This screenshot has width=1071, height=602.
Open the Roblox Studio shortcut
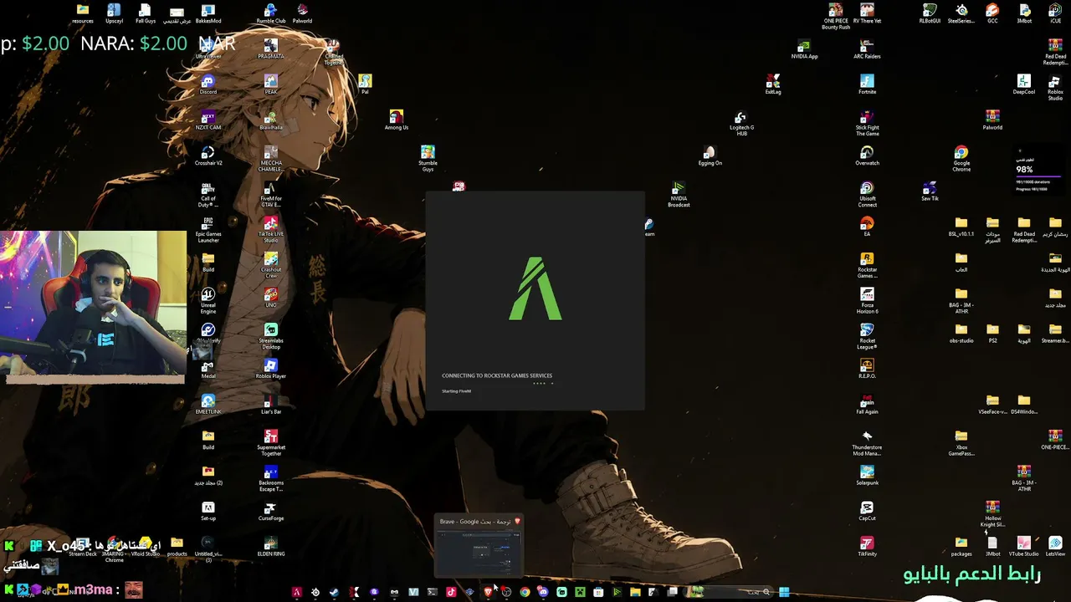point(1055,87)
